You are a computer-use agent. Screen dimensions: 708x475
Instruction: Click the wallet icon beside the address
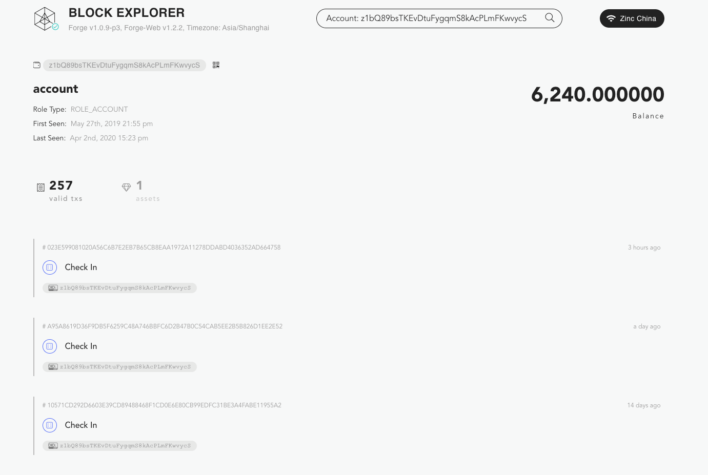37,65
